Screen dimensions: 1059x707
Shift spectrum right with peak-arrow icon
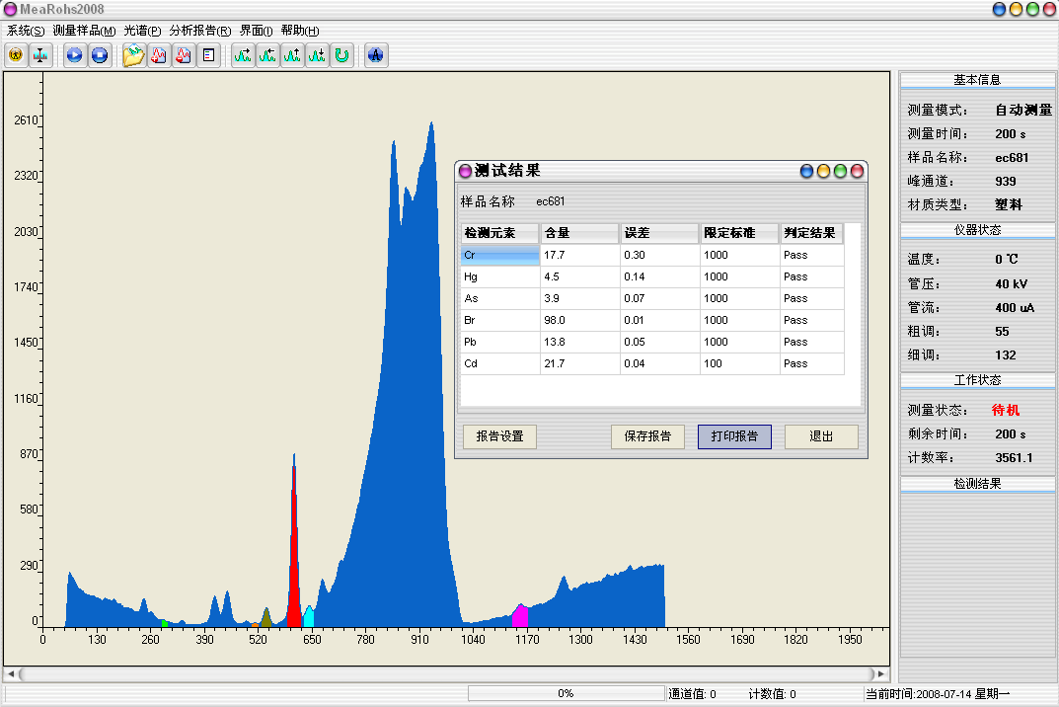243,55
